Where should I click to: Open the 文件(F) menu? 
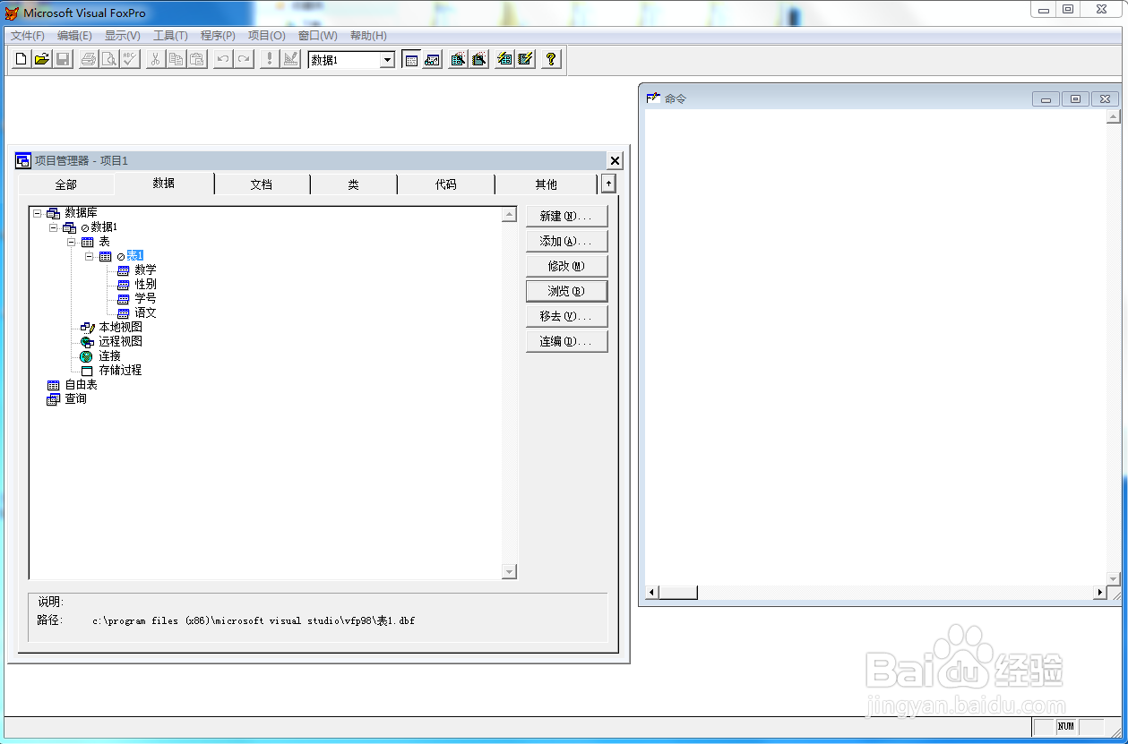(x=28, y=36)
